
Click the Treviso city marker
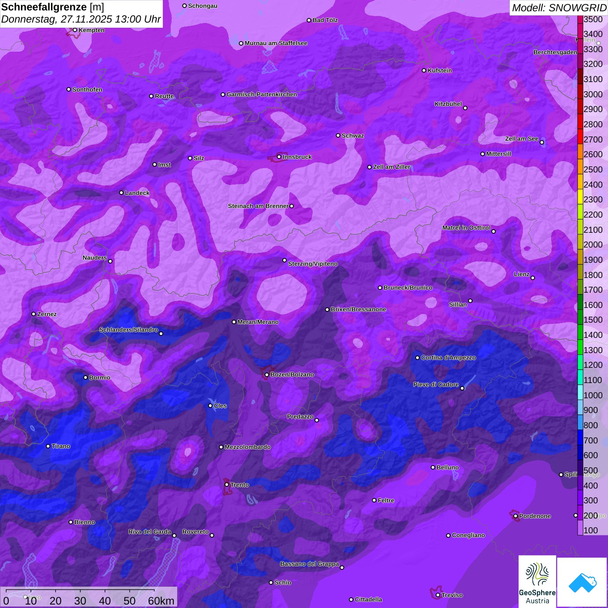click(438, 595)
